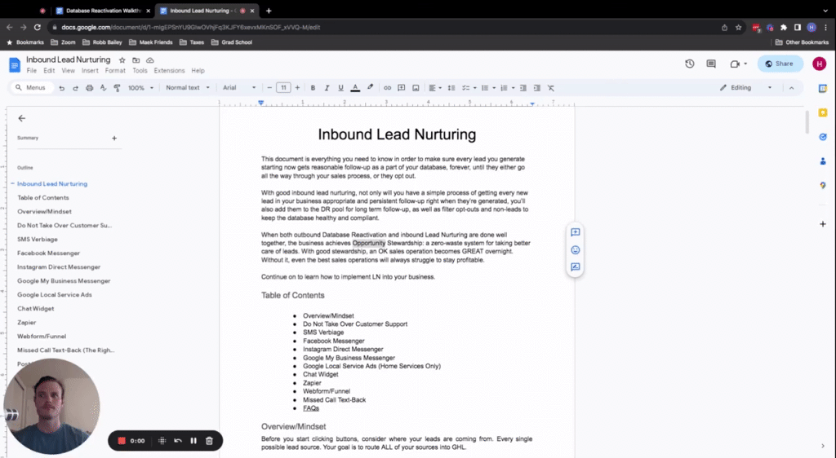
Task: Add emoji reaction floating button
Action: click(x=576, y=250)
